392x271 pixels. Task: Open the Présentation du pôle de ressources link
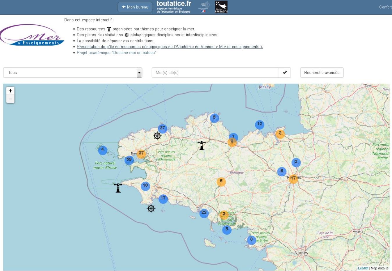[170, 47]
